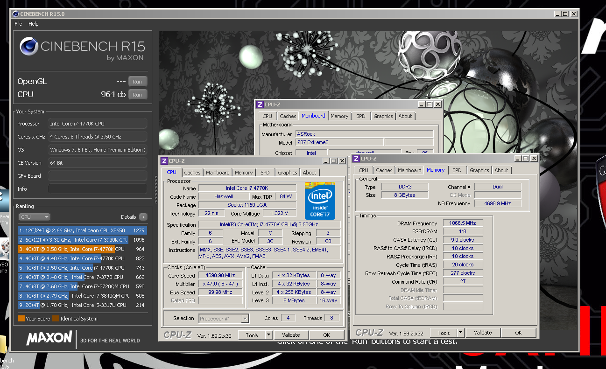The width and height of the screenshot is (606, 369).
Task: Switch to CPU tab in CPU-Z Memory window
Action: point(364,171)
